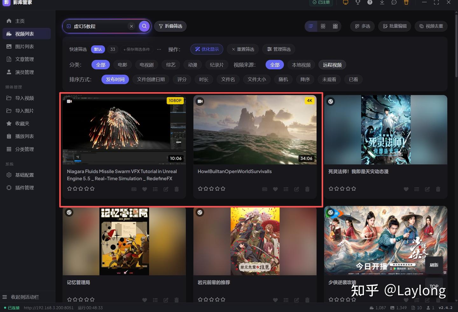Open 基础配置 settings in the sidebar
The image size is (458, 312).
(26, 175)
